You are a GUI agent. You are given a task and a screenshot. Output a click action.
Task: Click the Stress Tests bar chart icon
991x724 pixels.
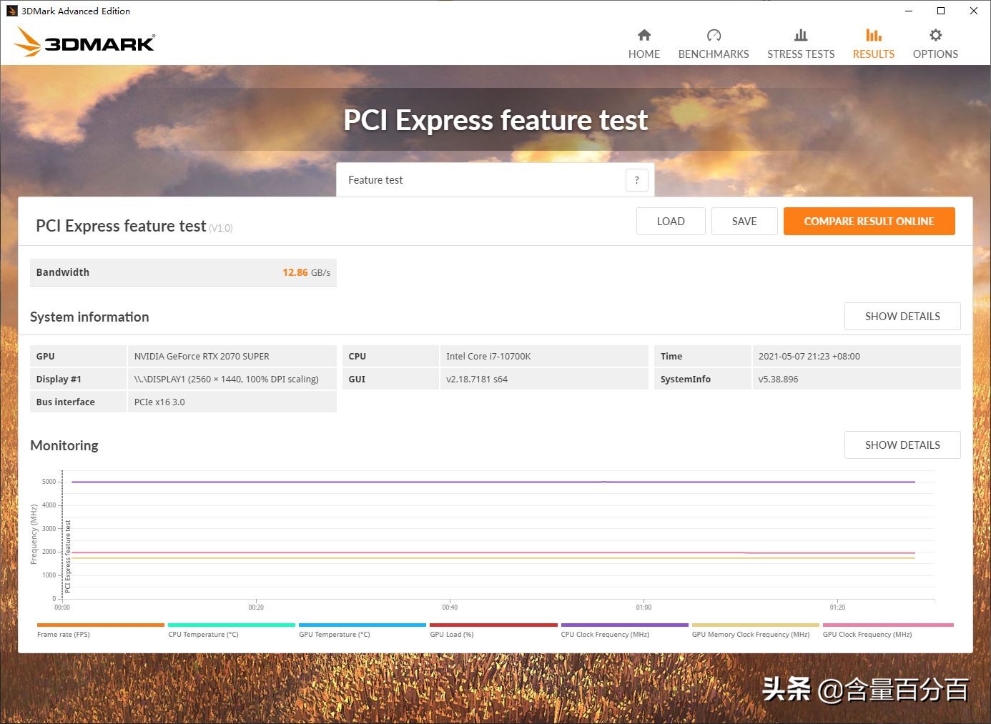pyautogui.click(x=801, y=35)
